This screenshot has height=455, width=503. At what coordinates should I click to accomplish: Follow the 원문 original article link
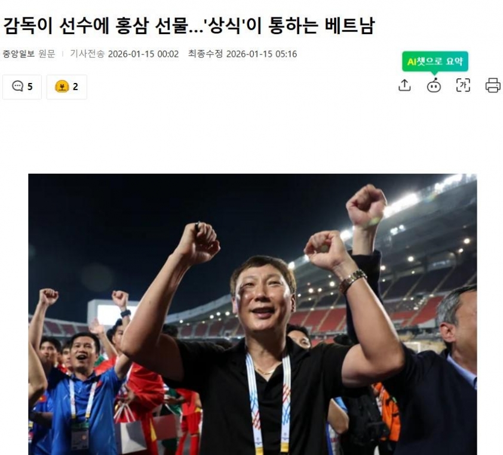[x=47, y=54]
